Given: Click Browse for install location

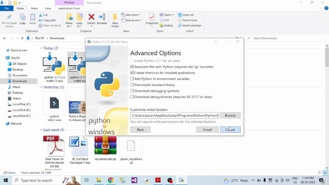Looking at the screenshot, I should coord(230,115).
